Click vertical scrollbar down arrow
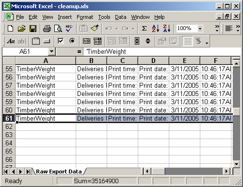The image size is (243, 187). tap(236, 164)
